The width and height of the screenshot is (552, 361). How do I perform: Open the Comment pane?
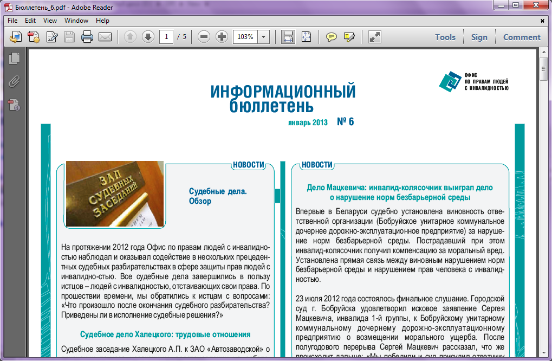point(522,37)
